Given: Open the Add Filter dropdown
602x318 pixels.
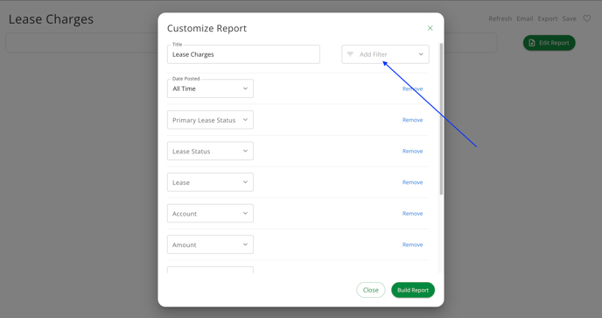Looking at the screenshot, I should click(x=385, y=54).
